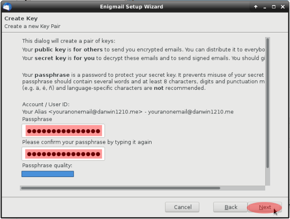Focus the confirm passphrase field
The width and height of the screenshot is (290, 219).
63,154
